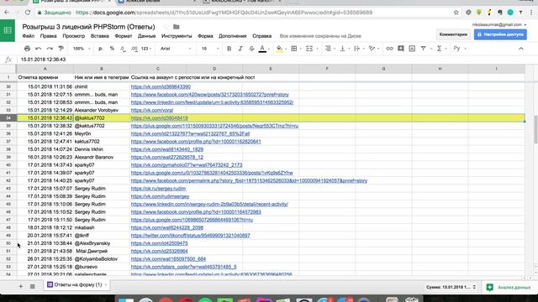Undo the last action

pos(39,49)
